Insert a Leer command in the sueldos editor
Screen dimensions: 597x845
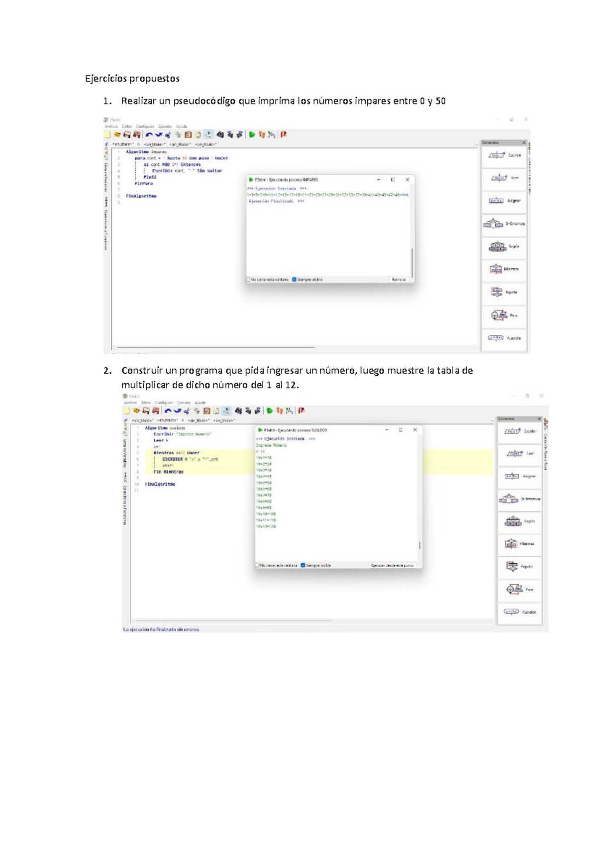click(x=519, y=453)
